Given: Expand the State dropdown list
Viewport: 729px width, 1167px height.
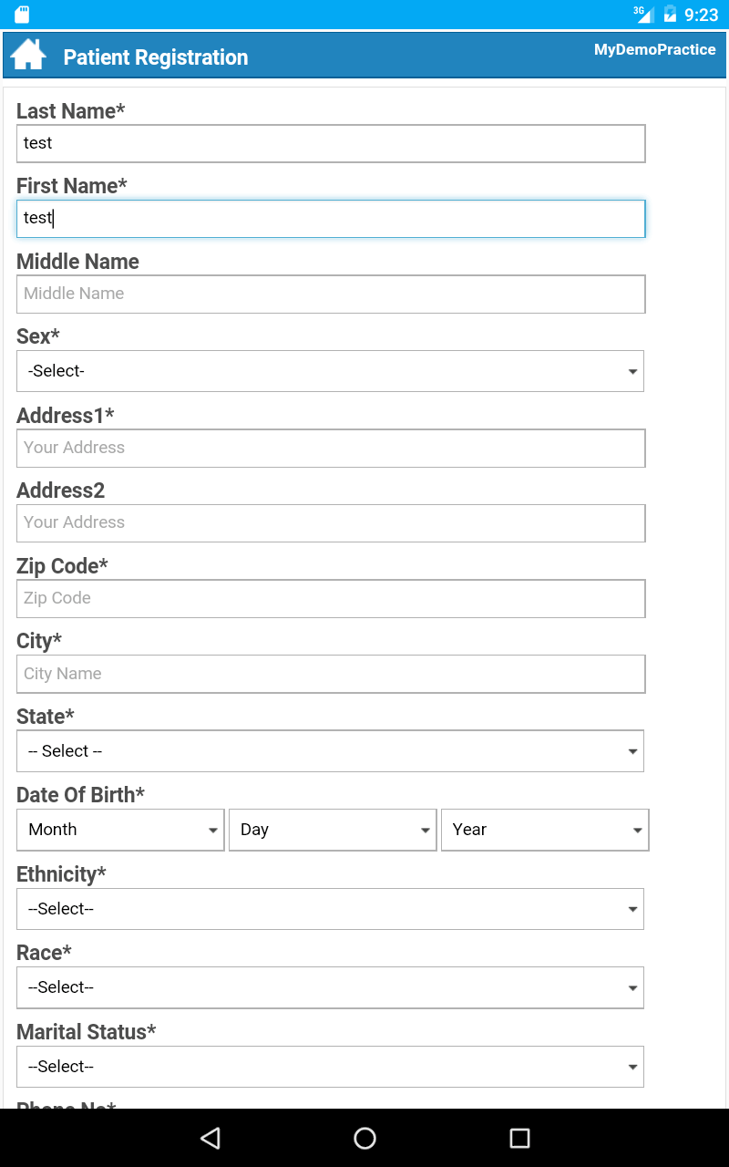Looking at the screenshot, I should click(330, 750).
